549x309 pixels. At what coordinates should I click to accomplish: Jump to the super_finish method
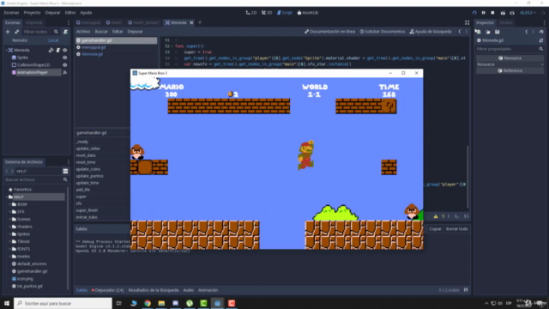(x=87, y=210)
